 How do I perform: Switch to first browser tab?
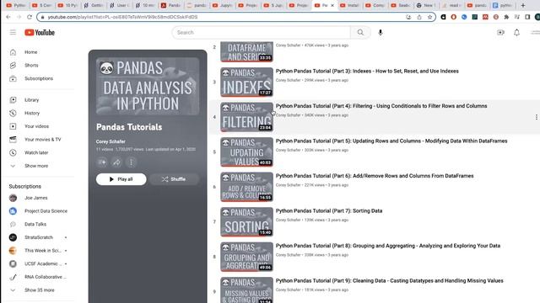[16, 6]
